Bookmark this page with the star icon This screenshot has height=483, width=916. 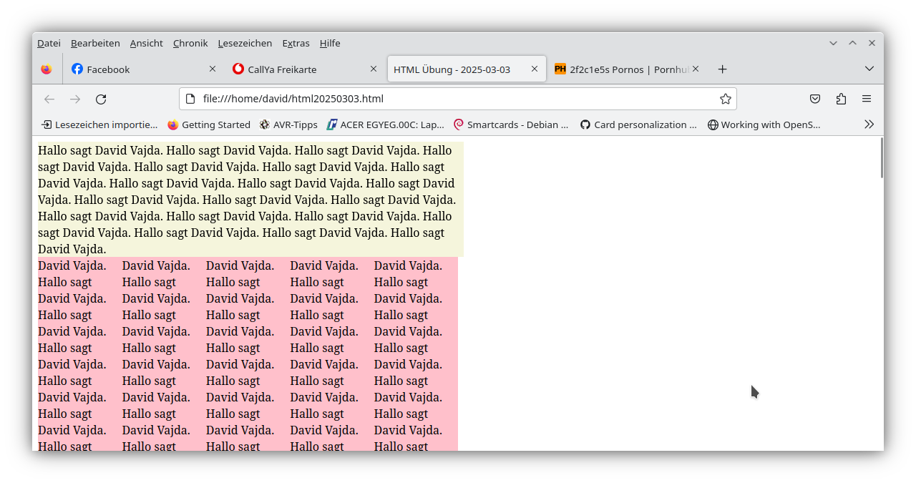[x=725, y=99]
